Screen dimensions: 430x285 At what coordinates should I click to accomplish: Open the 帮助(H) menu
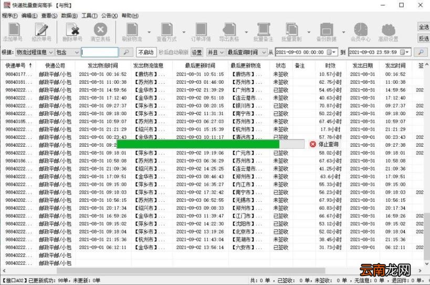click(x=130, y=16)
